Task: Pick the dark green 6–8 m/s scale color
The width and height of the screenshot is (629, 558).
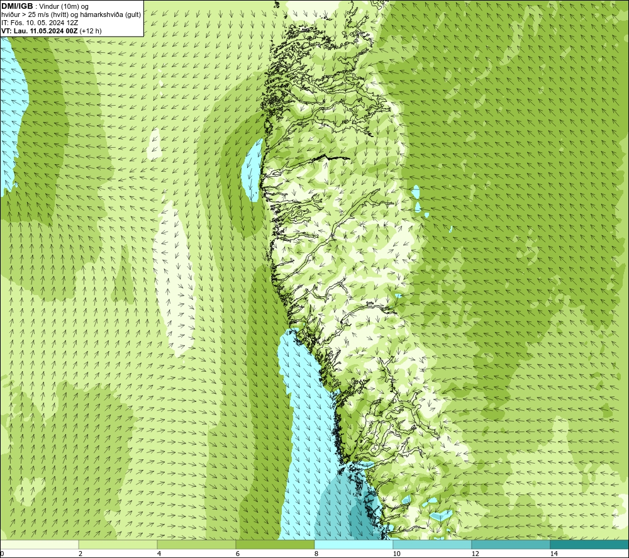Action: click(276, 544)
